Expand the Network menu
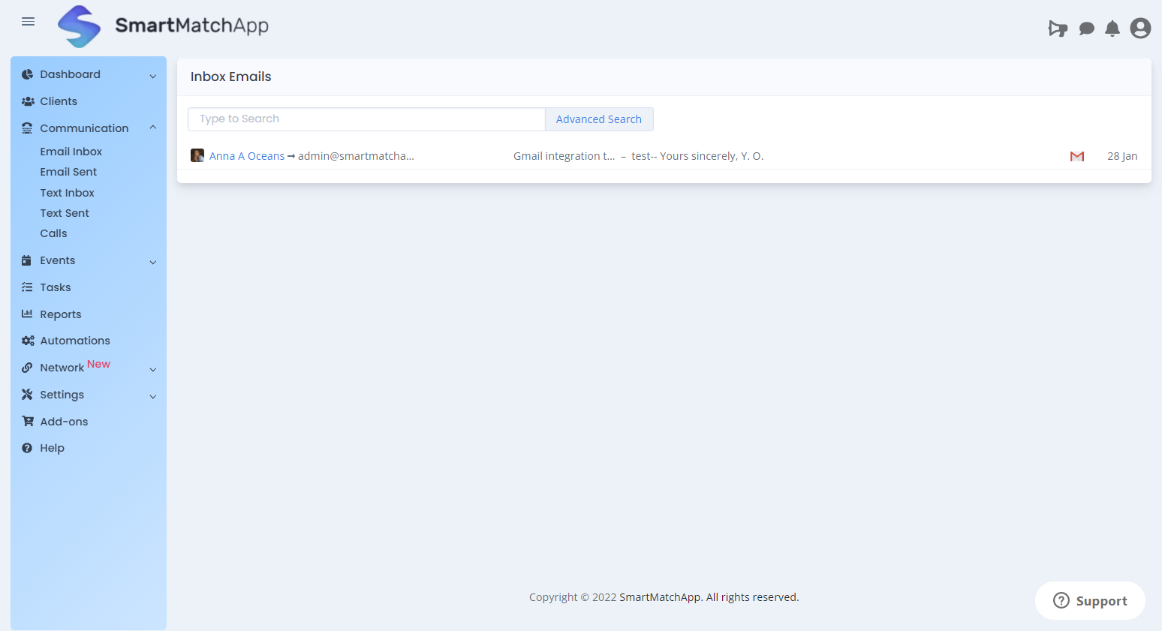This screenshot has height=631, width=1162. coord(153,369)
